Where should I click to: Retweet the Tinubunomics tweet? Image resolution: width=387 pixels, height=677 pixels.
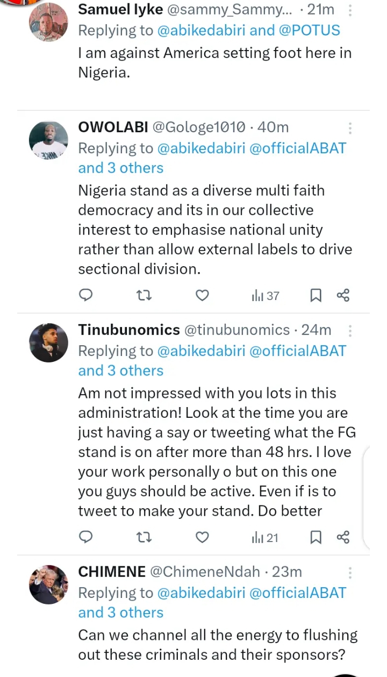tap(144, 537)
